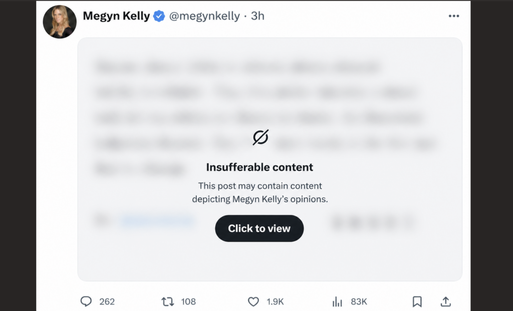Click the 108 reposts count
Image resolution: width=513 pixels, height=311 pixels.
tap(188, 301)
